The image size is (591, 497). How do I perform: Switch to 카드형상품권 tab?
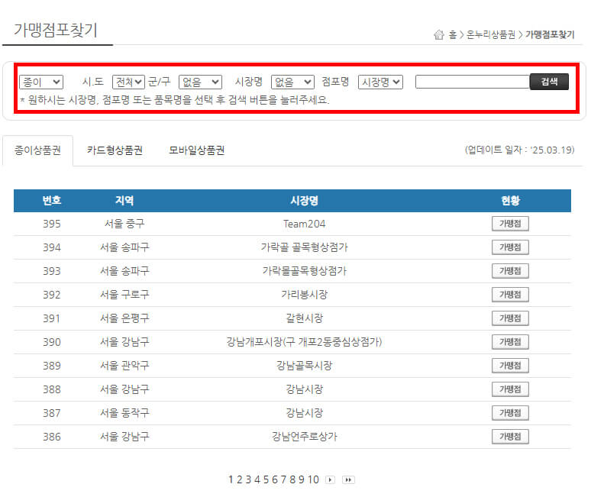[115, 150]
